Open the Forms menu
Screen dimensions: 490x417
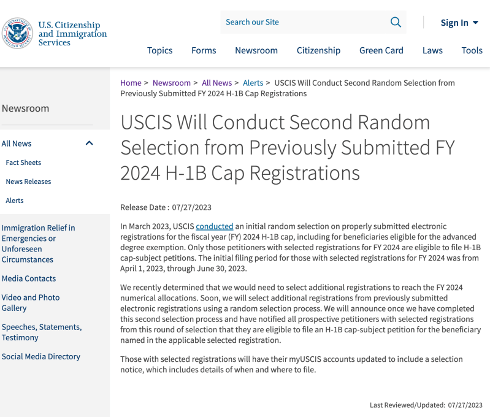tap(204, 50)
